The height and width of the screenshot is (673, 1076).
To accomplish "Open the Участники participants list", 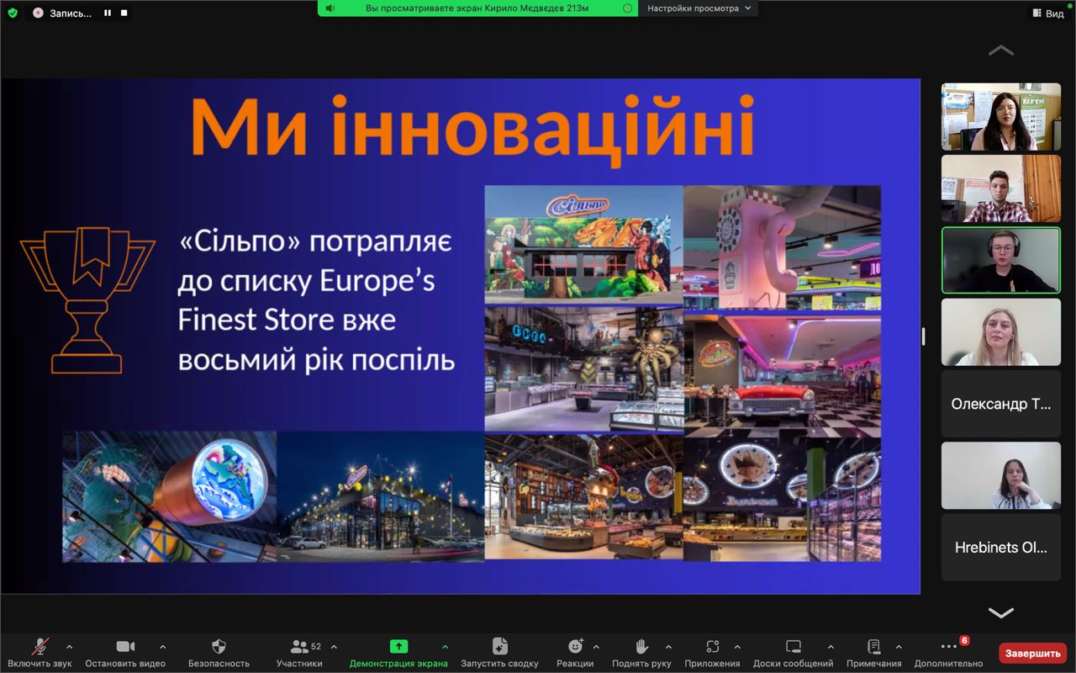I will 299,647.
